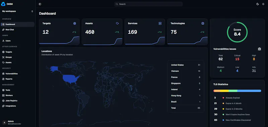Open Jobs Registry in sidebar
Screen dimensions: 268x127
click(18, 101)
